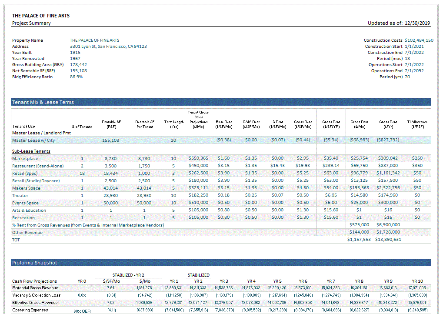Screen dimensions: 443x314
Task: Select Vacancy & Collection Loss row label
Action: pyautogui.click(x=37, y=295)
